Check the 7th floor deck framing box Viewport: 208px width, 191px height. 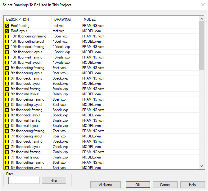click(7, 142)
